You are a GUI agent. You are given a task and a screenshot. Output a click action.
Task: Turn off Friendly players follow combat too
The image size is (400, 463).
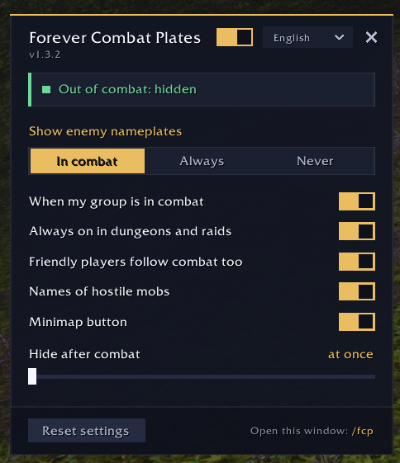(x=357, y=262)
